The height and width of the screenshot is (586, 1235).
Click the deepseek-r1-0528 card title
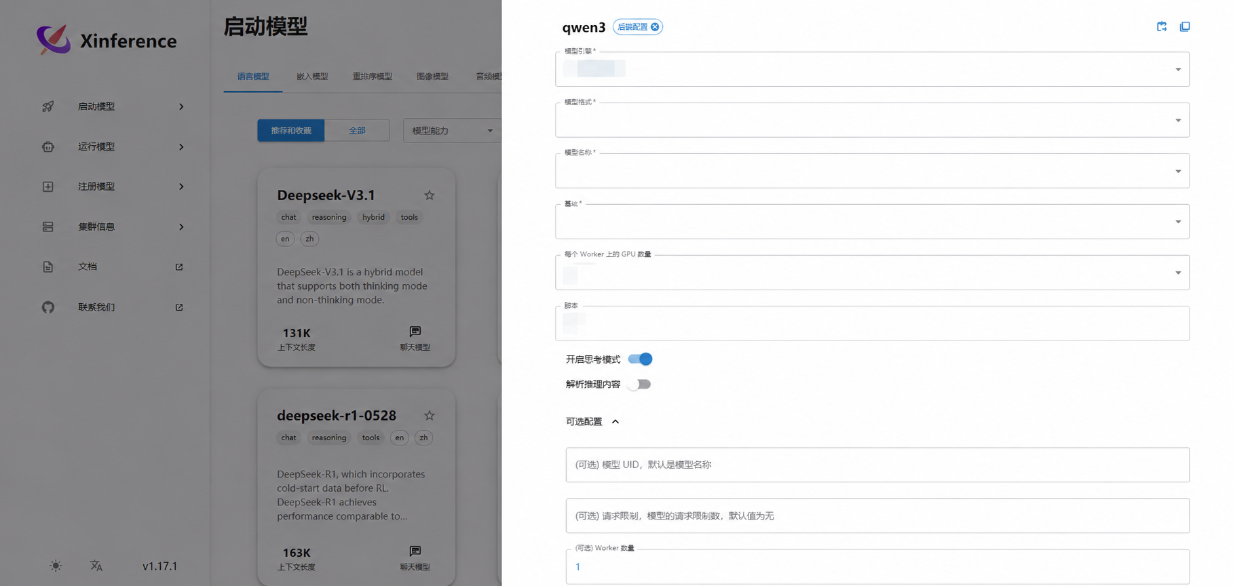coord(337,415)
